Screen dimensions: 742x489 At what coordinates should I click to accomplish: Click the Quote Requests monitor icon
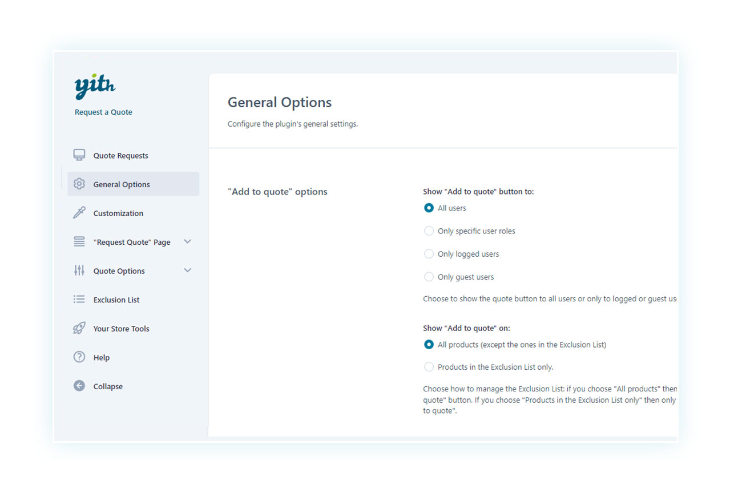click(79, 155)
